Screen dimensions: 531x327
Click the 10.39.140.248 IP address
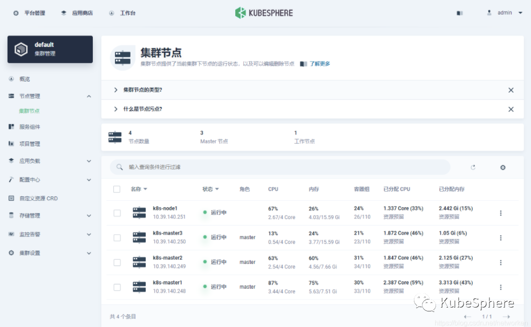[x=169, y=291]
